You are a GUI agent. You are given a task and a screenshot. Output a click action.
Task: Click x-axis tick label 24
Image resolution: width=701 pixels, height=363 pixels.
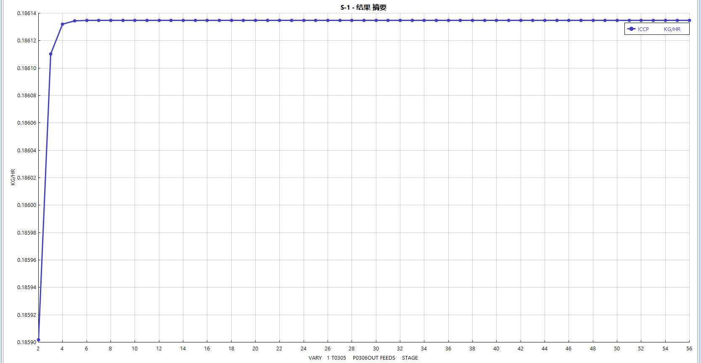point(304,349)
